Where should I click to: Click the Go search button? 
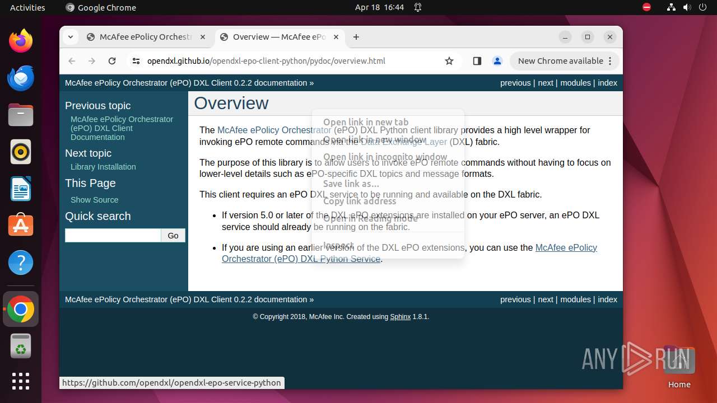click(x=173, y=236)
